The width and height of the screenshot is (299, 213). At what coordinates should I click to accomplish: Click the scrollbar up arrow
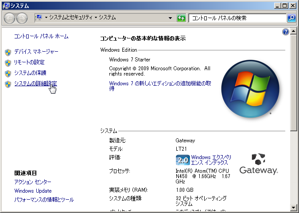pos(293,31)
